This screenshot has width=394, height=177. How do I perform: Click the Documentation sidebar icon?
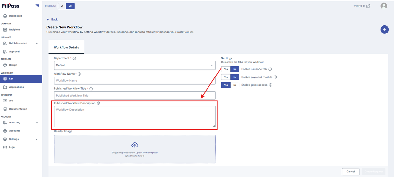(x=5, y=109)
